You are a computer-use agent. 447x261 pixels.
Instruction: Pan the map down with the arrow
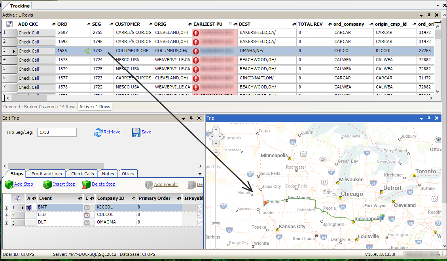[x=216, y=143]
